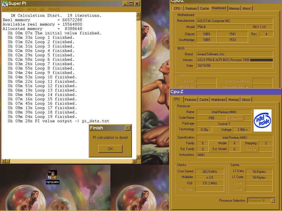The height and width of the screenshot is (211, 282).
Task: Open About tab in front Cpu-Z window
Action: pyautogui.click(x=246, y=99)
